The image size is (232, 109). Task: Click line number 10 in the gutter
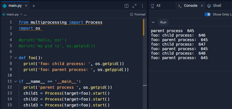point(9,75)
